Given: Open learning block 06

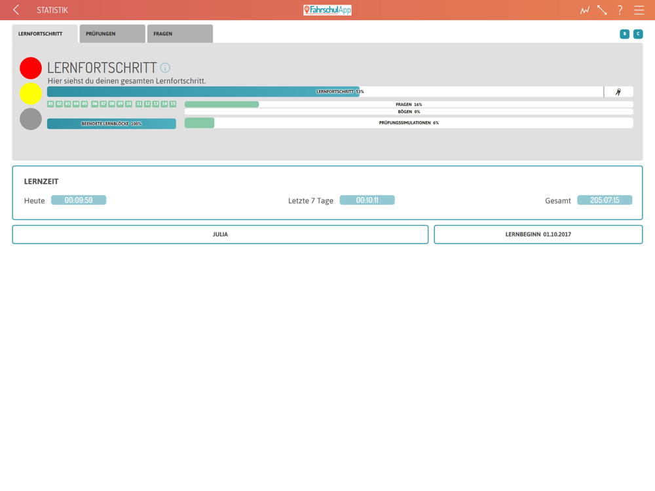Looking at the screenshot, I should coord(95,104).
